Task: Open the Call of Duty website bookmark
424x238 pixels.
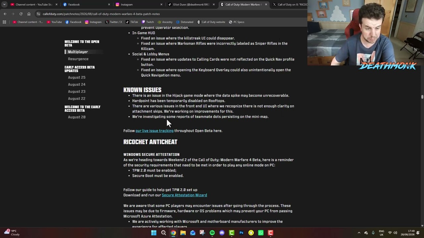Action: (211, 22)
